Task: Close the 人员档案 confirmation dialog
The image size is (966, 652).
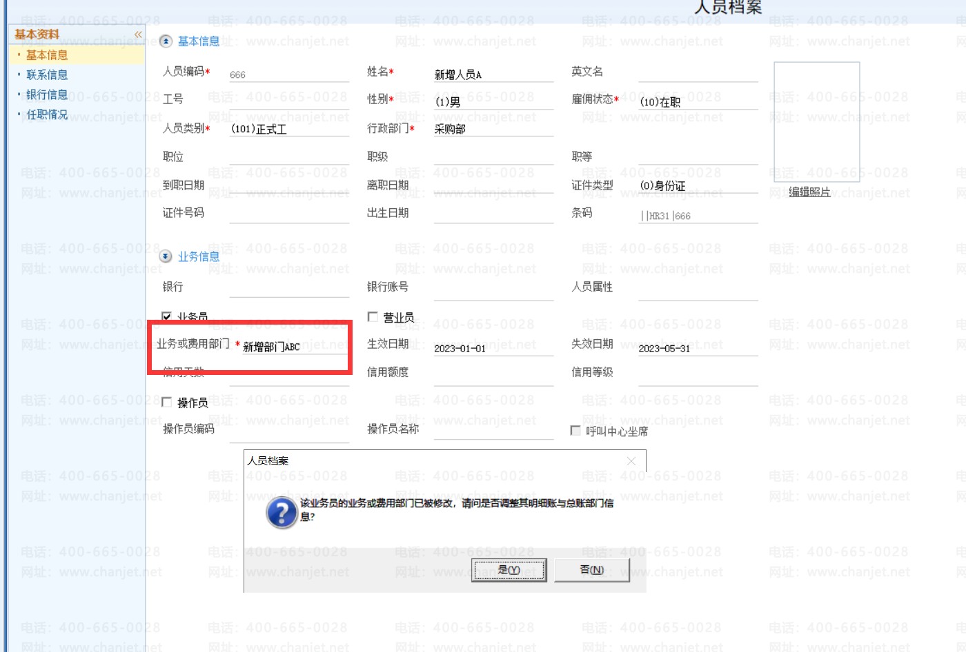Action: 631,461
